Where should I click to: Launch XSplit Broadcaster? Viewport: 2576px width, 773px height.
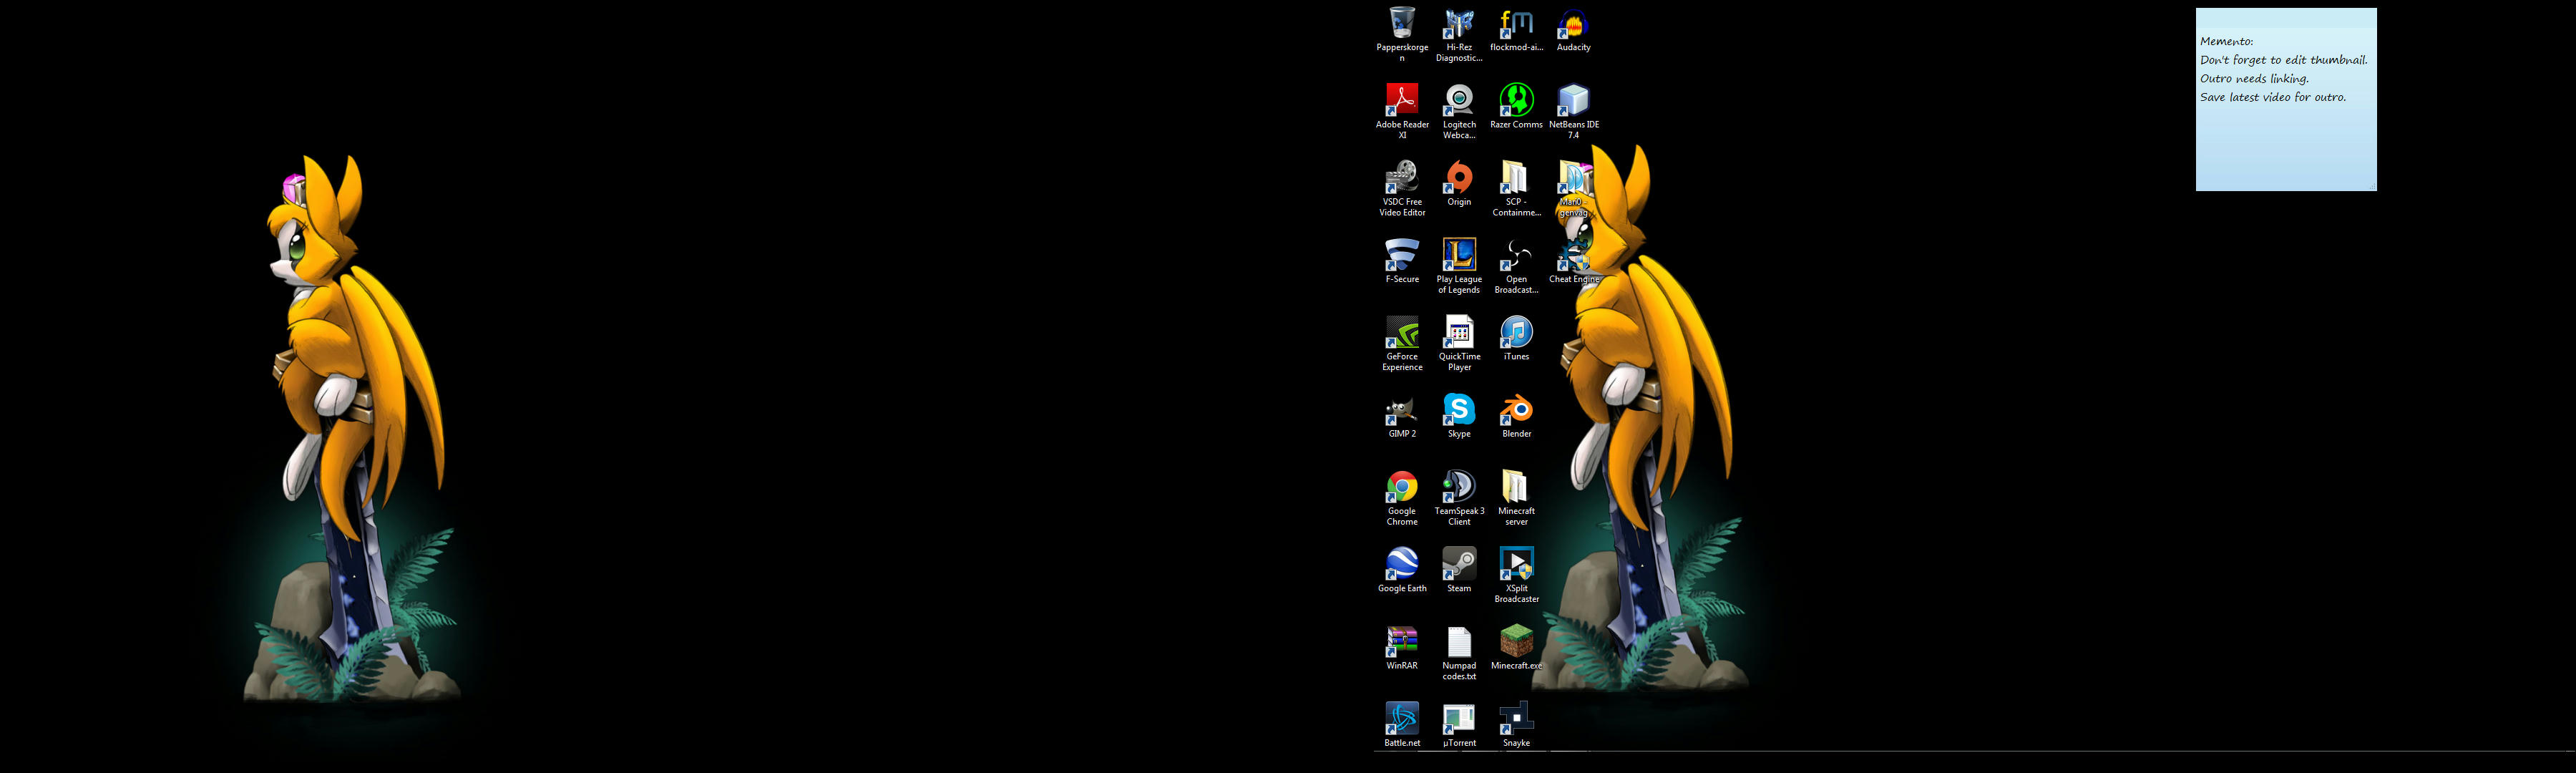tap(1516, 574)
